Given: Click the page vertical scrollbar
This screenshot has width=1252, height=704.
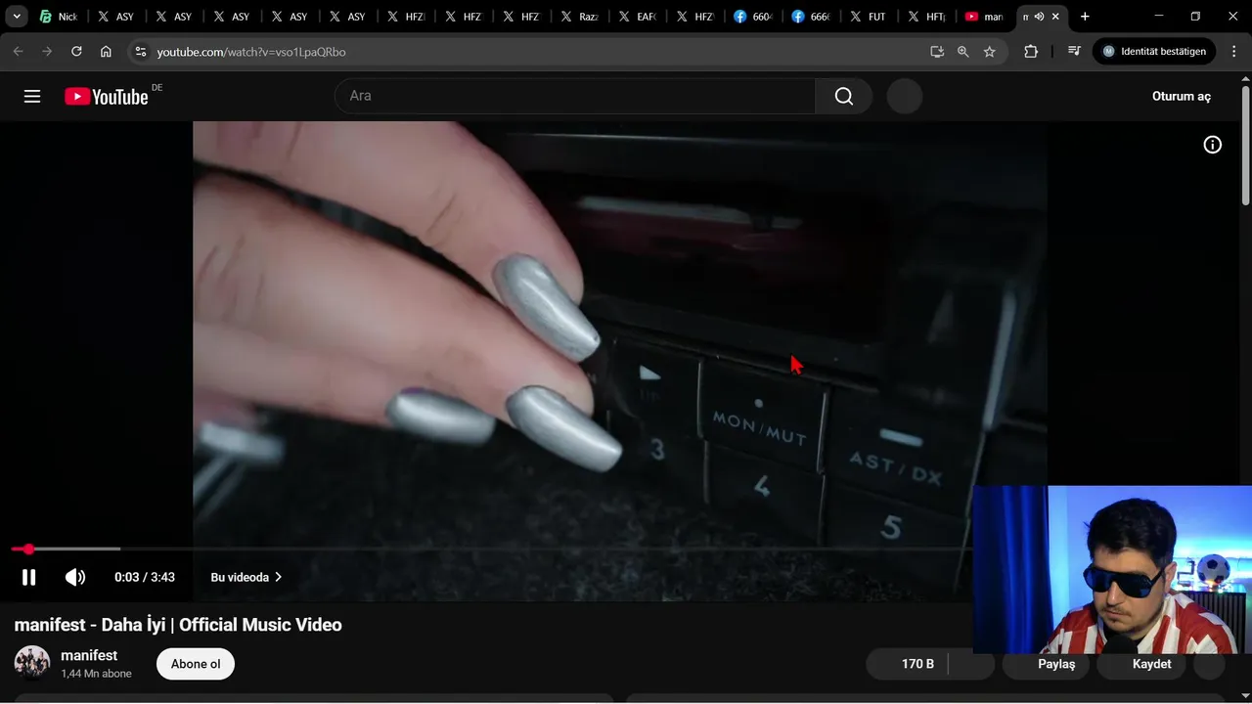Looking at the screenshot, I should [1245, 147].
